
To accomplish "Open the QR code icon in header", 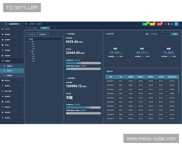I will pos(169,24).
